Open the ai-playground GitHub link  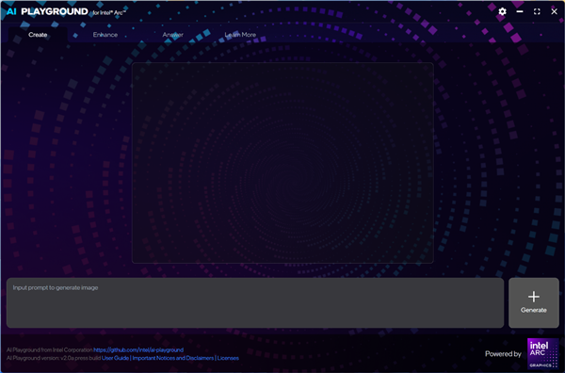[138, 350]
